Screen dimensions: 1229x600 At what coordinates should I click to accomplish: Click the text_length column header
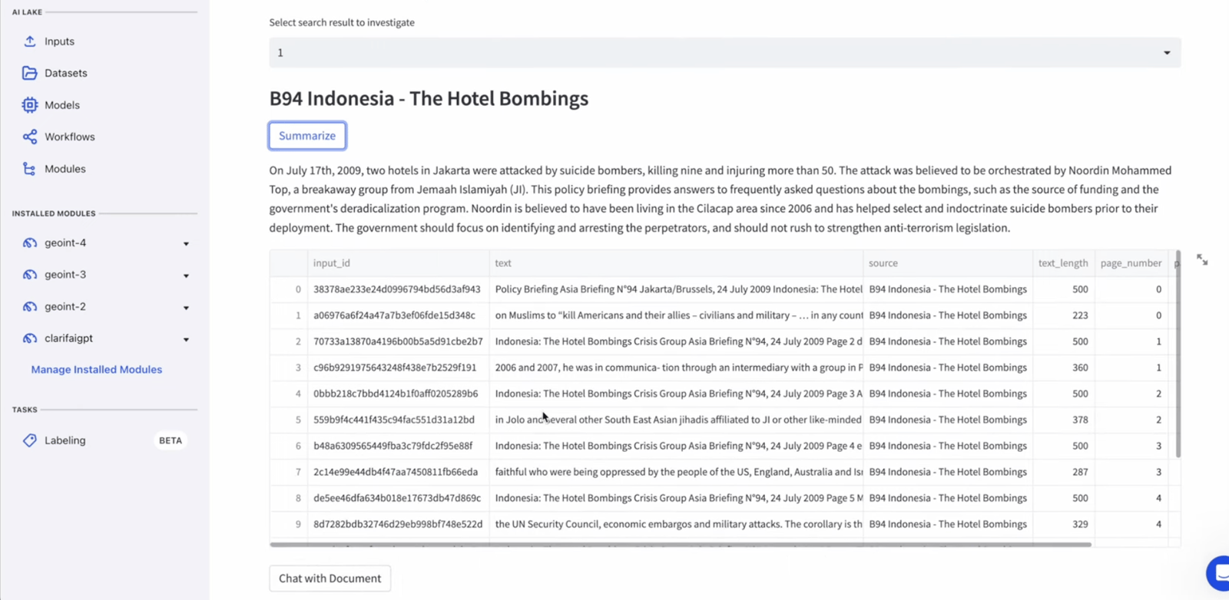pos(1062,263)
